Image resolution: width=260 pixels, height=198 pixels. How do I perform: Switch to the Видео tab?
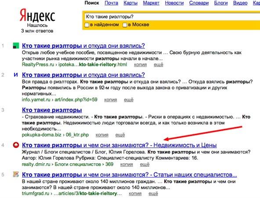pos(240,3)
